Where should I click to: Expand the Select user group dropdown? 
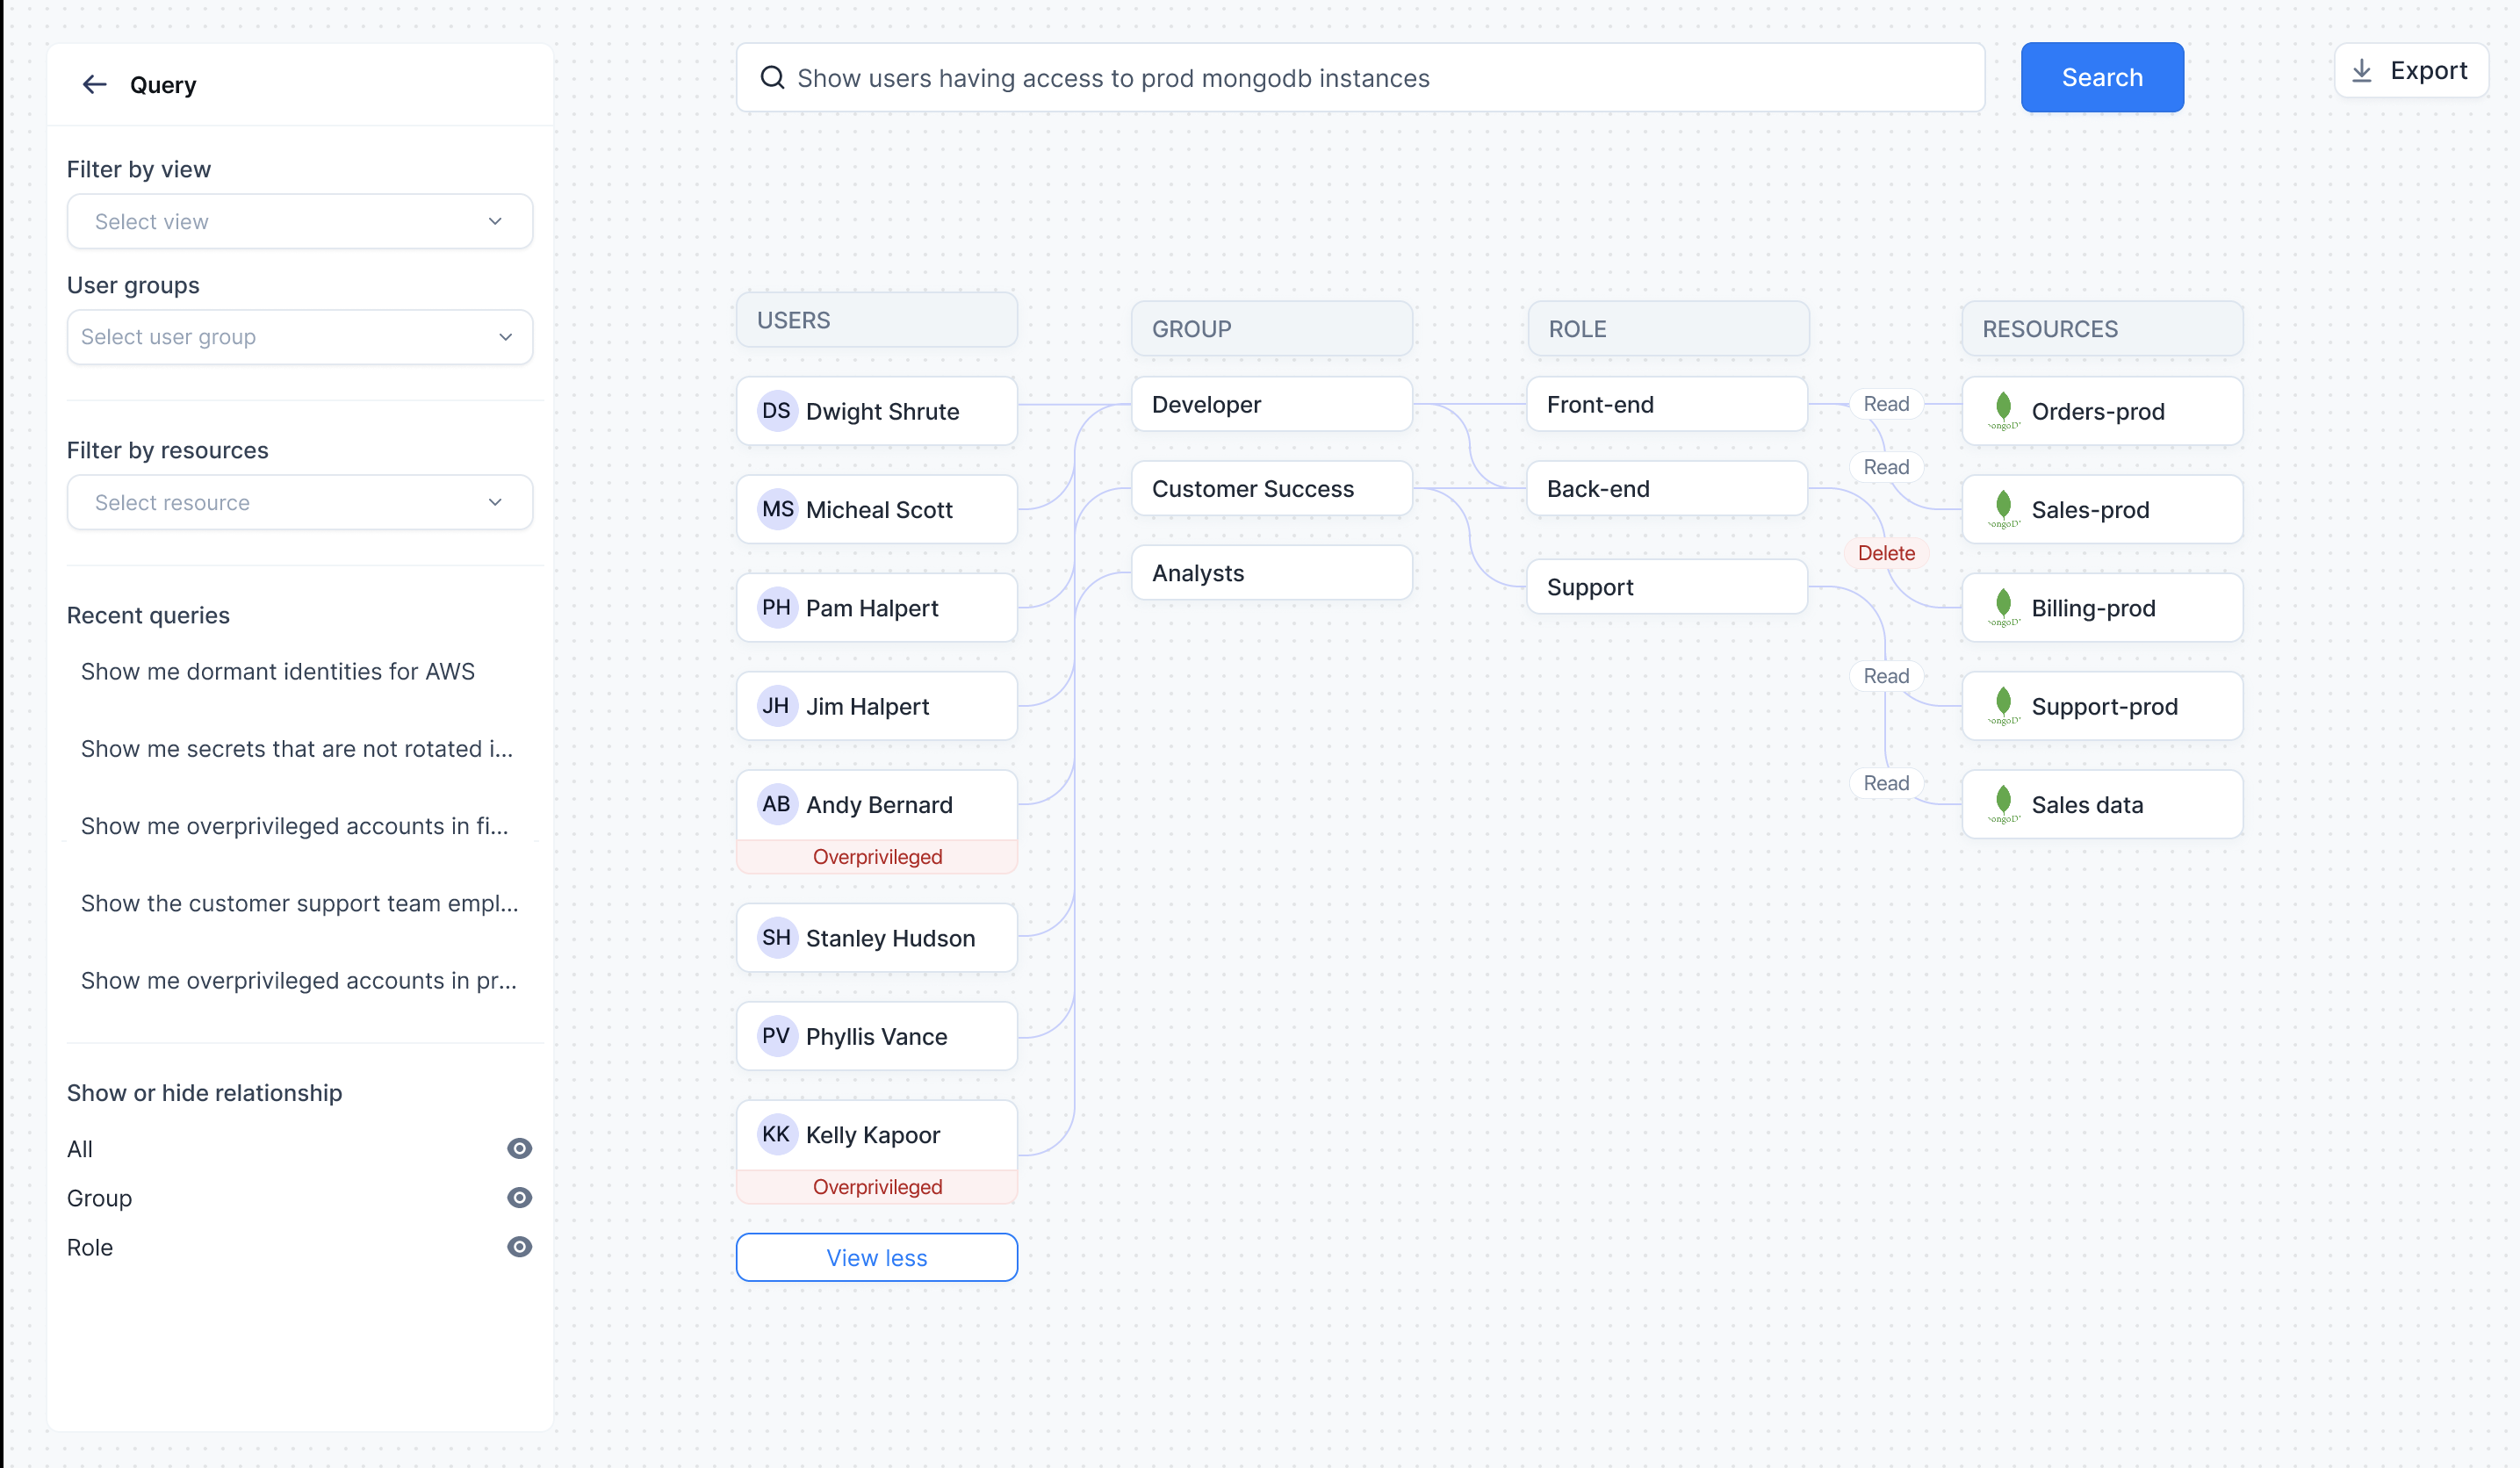[299, 337]
